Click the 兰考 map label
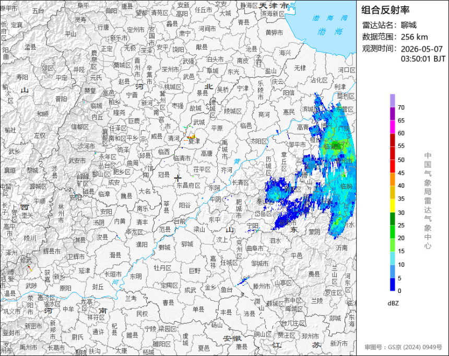This screenshot has height=356, width=449. [x=131, y=298]
